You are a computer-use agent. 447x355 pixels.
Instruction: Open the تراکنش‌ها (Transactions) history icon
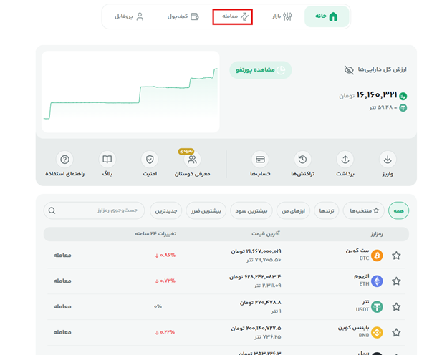(x=303, y=160)
